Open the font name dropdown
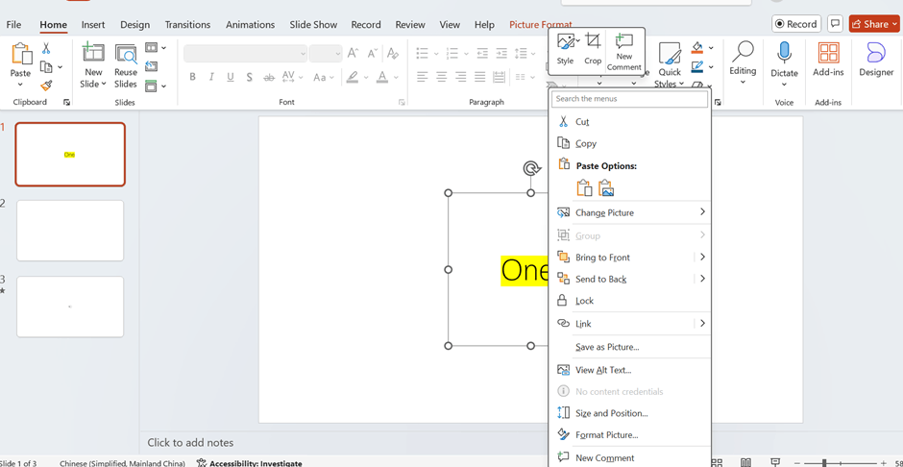This screenshot has width=903, height=467. point(303,54)
